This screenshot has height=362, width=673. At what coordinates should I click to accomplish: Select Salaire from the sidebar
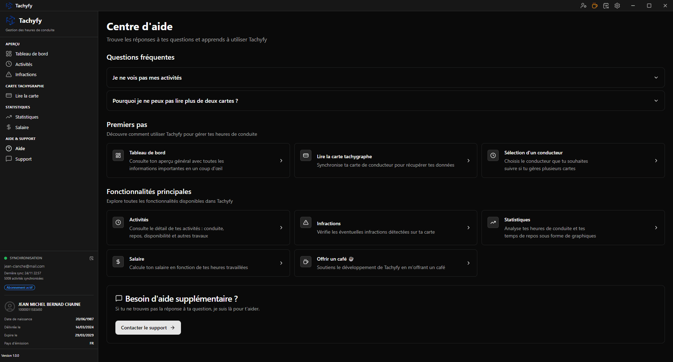pos(22,127)
